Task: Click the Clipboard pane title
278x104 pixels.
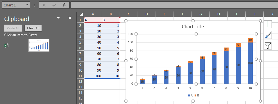Action: 17,19
